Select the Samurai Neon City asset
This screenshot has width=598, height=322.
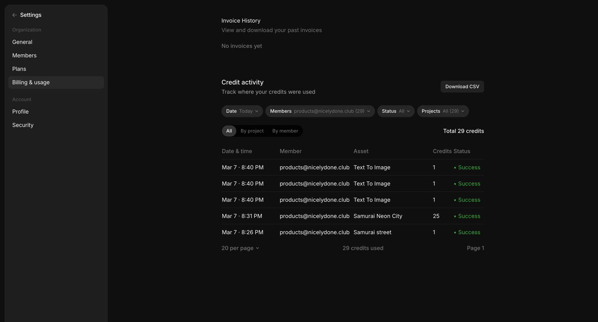click(x=378, y=216)
